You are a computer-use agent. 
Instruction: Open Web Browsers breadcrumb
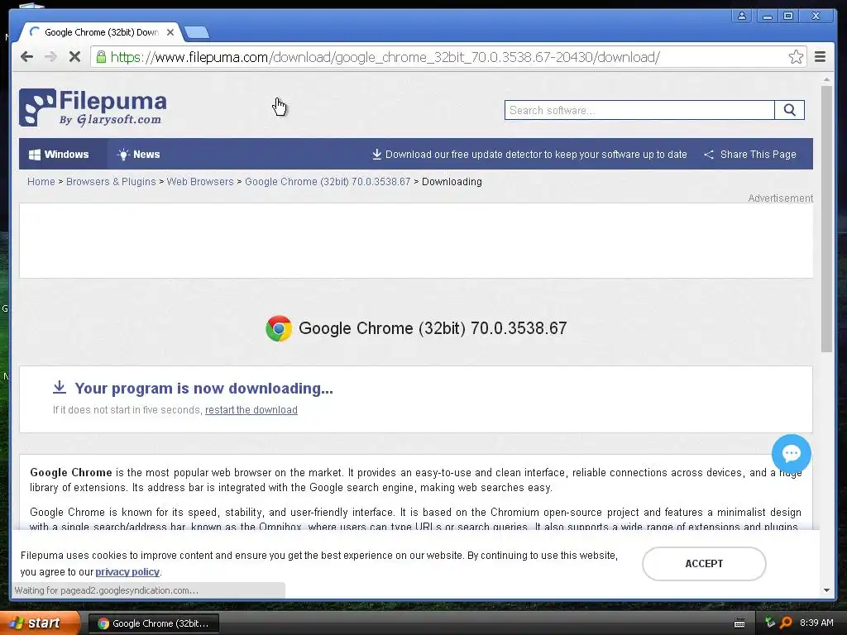pyautogui.click(x=200, y=182)
